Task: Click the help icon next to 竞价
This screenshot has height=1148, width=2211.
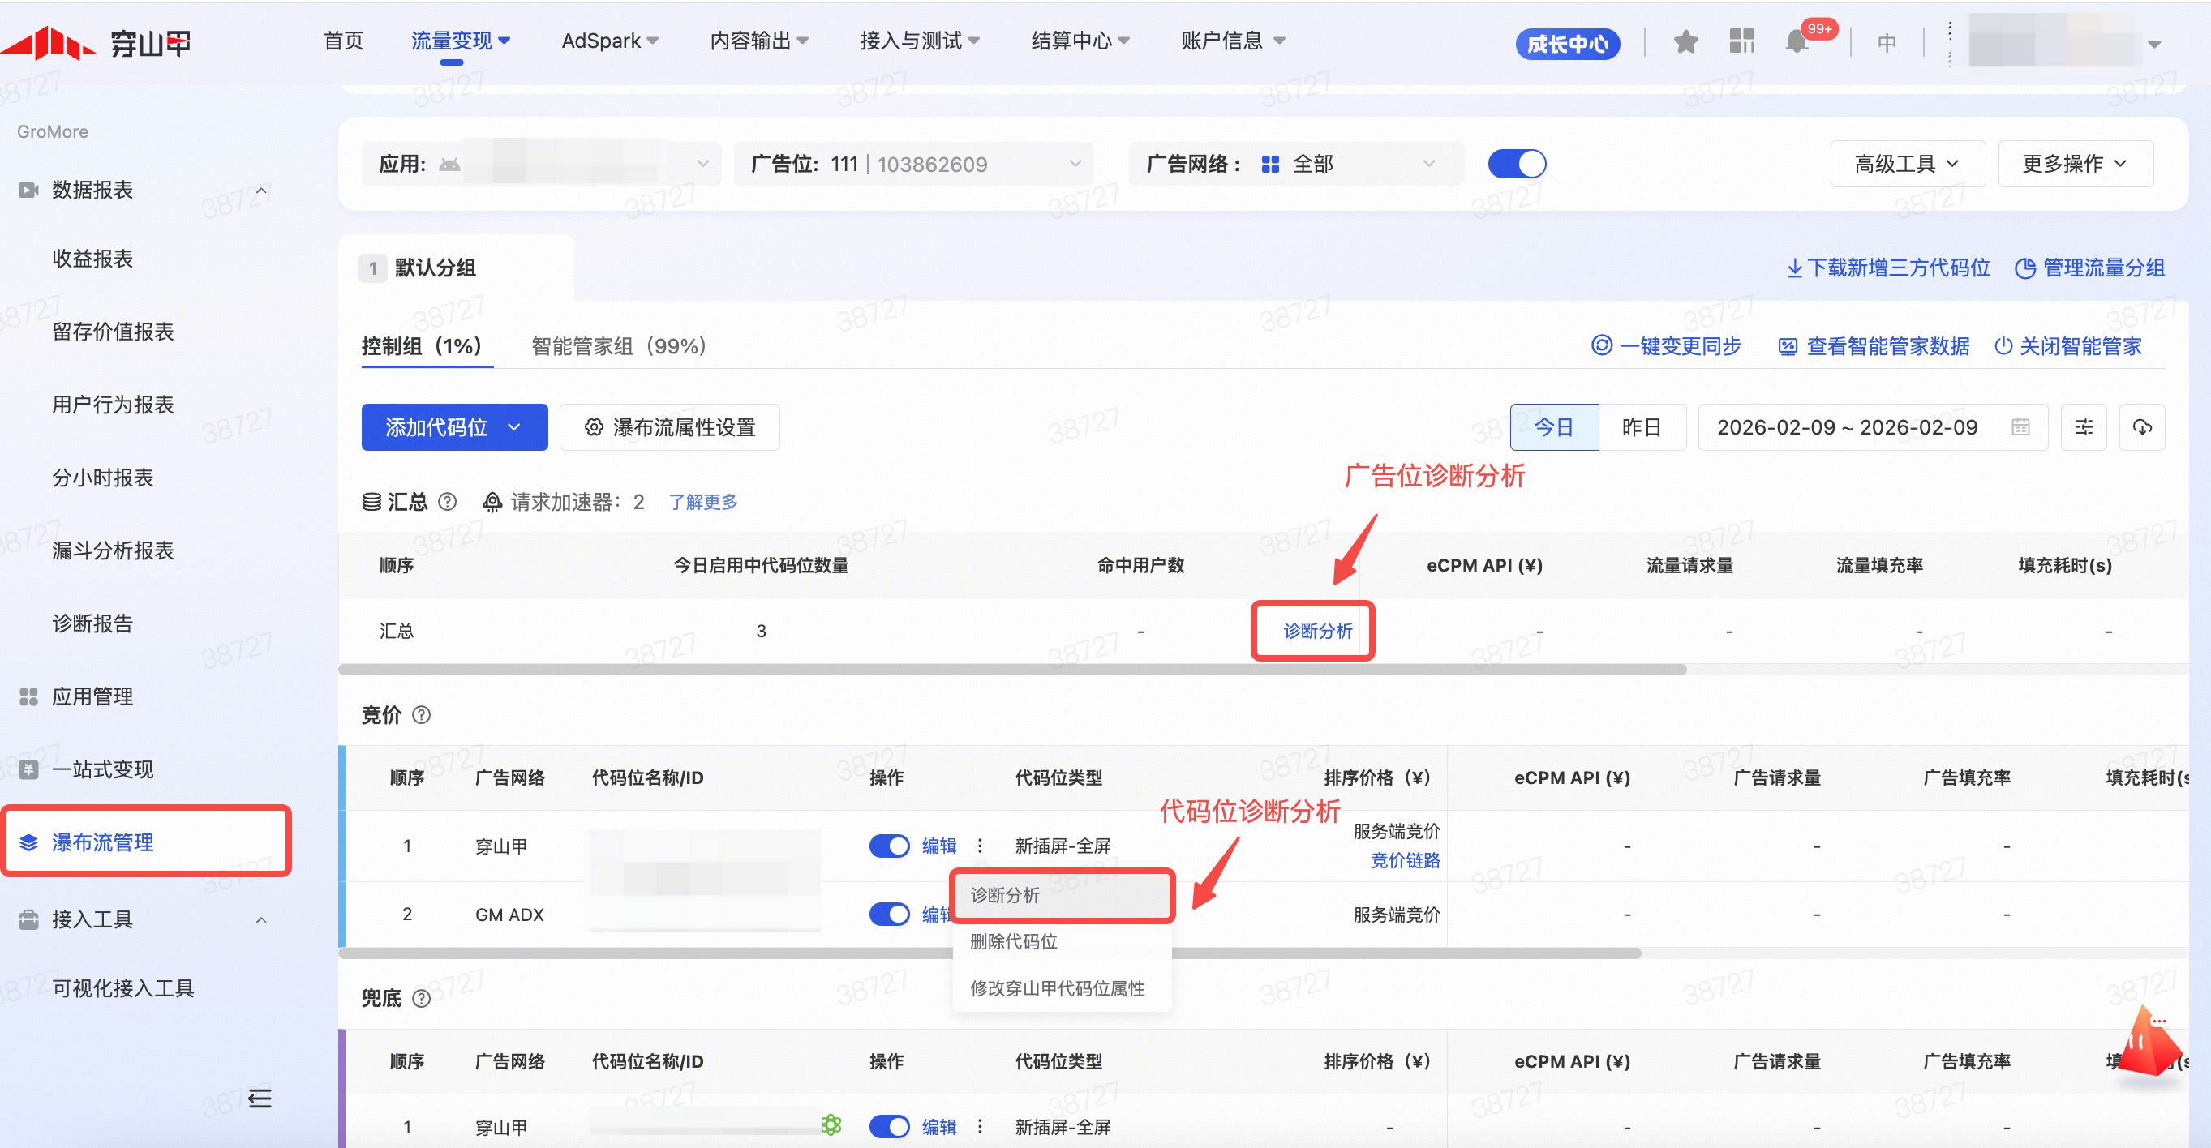Action: coord(422,715)
